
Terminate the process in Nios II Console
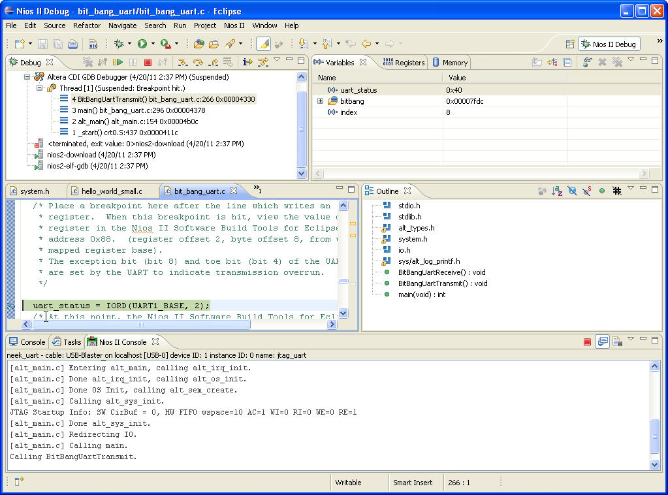(x=587, y=342)
